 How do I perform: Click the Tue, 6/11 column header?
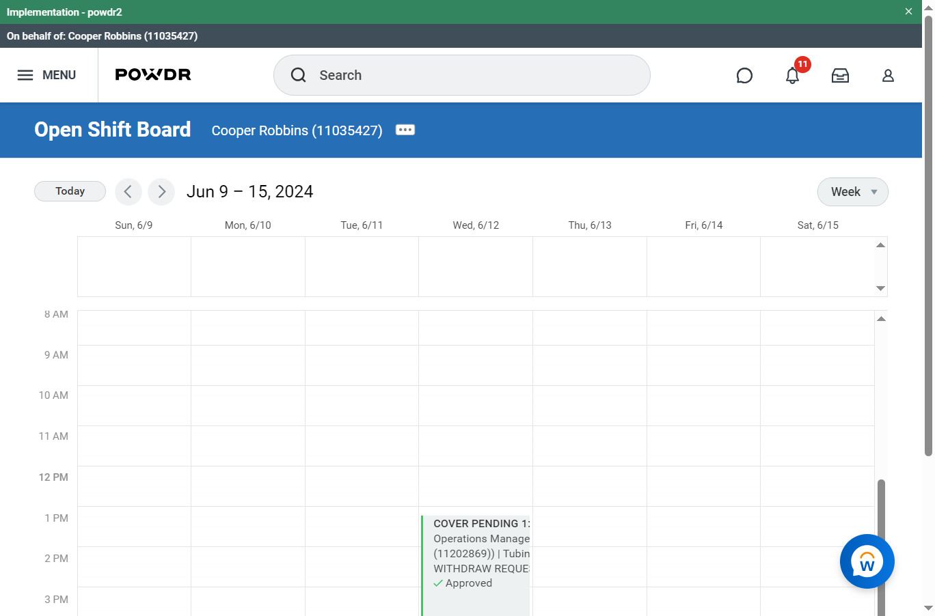(x=362, y=225)
